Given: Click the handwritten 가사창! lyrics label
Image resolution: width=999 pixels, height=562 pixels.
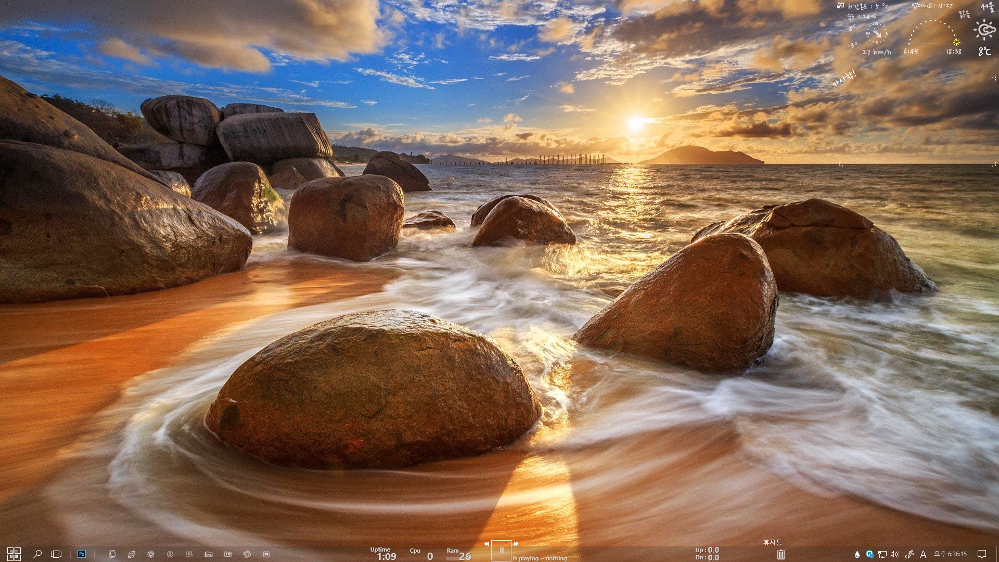Looking at the screenshot, I should tap(844, 78).
